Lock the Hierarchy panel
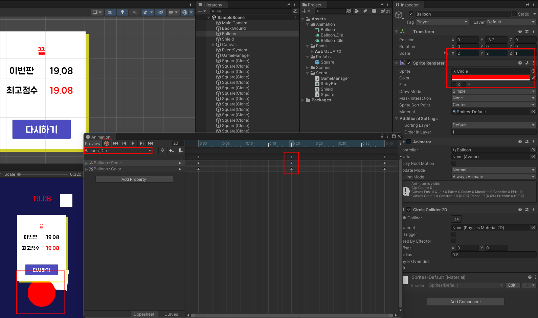 click(x=289, y=5)
